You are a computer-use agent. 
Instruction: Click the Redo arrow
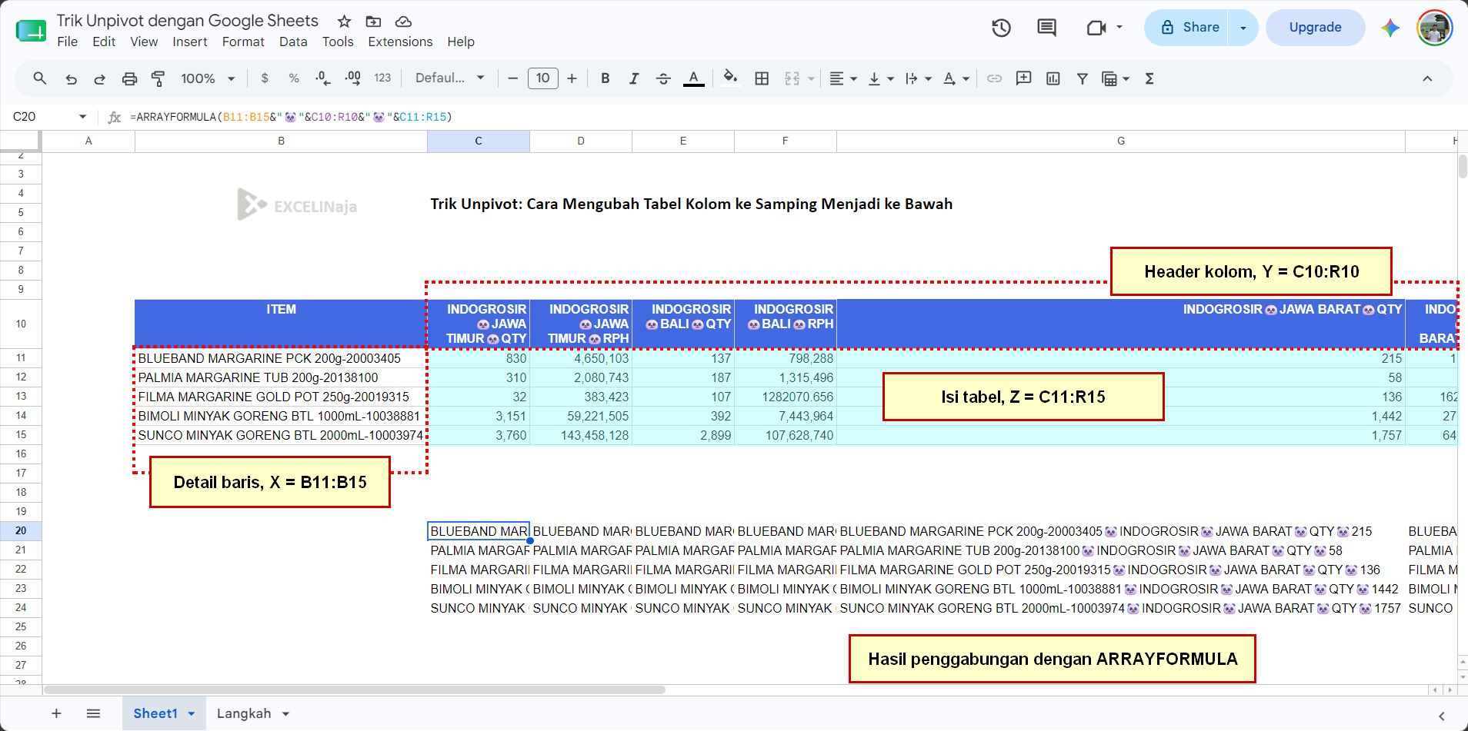tap(99, 78)
